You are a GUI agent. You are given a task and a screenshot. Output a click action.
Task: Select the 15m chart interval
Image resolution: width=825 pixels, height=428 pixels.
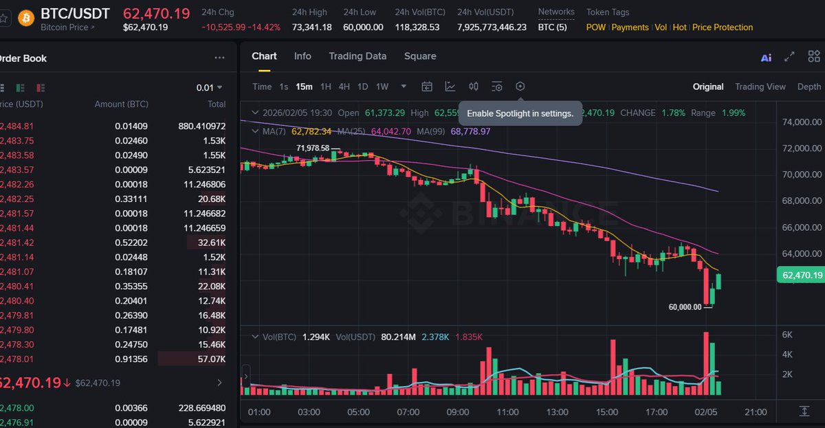coord(304,87)
